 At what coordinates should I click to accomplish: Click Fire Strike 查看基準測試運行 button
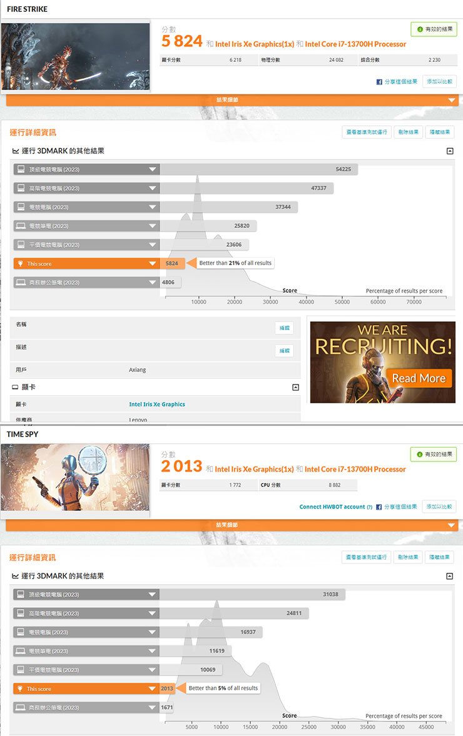(x=367, y=133)
